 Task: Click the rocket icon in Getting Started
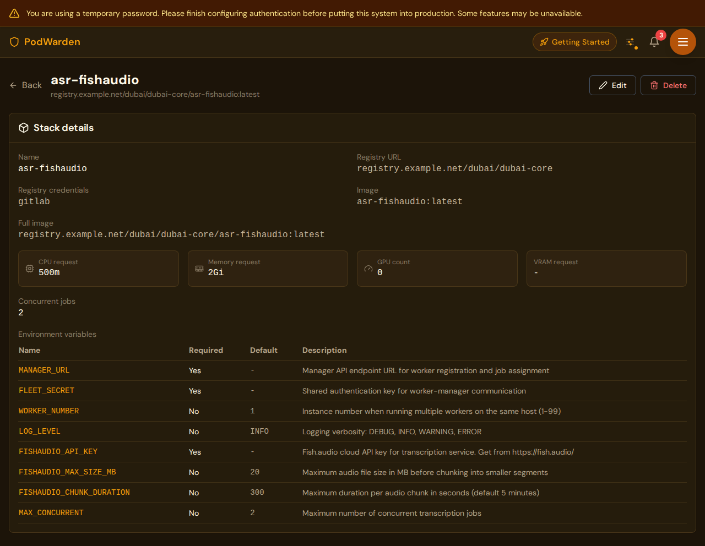coord(544,41)
